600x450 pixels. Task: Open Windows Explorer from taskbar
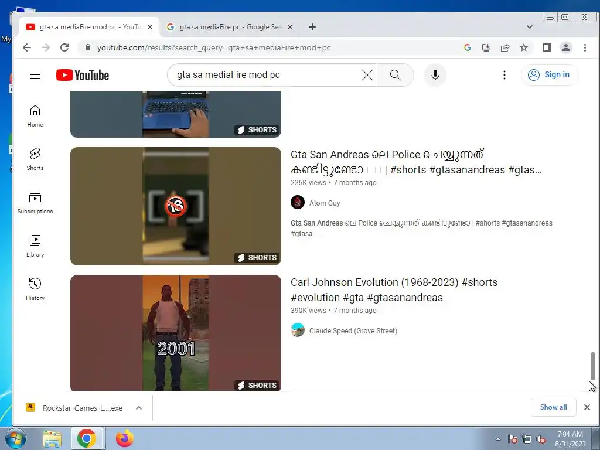click(52, 438)
